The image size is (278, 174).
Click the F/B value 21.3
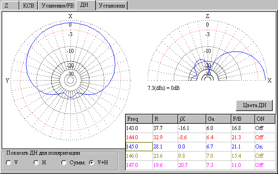[243, 137]
